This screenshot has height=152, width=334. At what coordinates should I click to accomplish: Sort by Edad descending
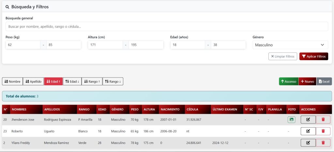(72, 81)
